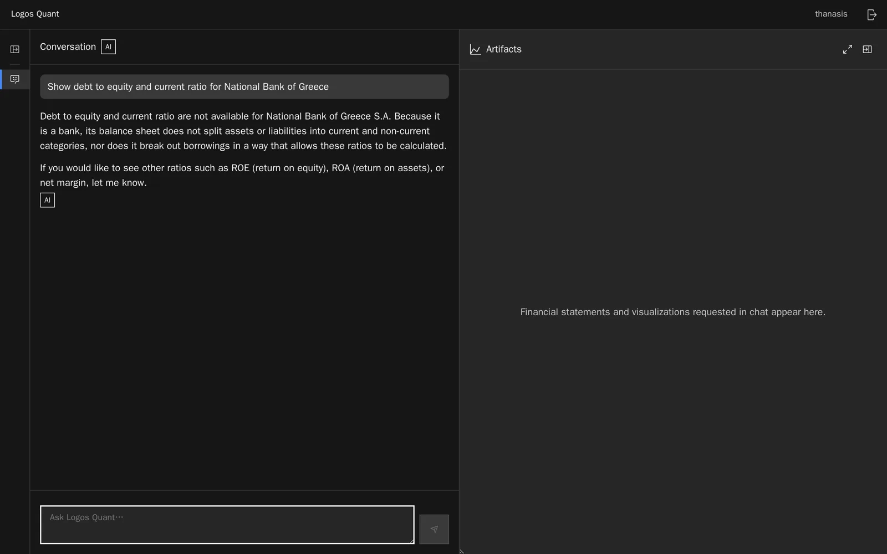Select the Artifacts panel title
The width and height of the screenshot is (887, 554).
tap(503, 49)
